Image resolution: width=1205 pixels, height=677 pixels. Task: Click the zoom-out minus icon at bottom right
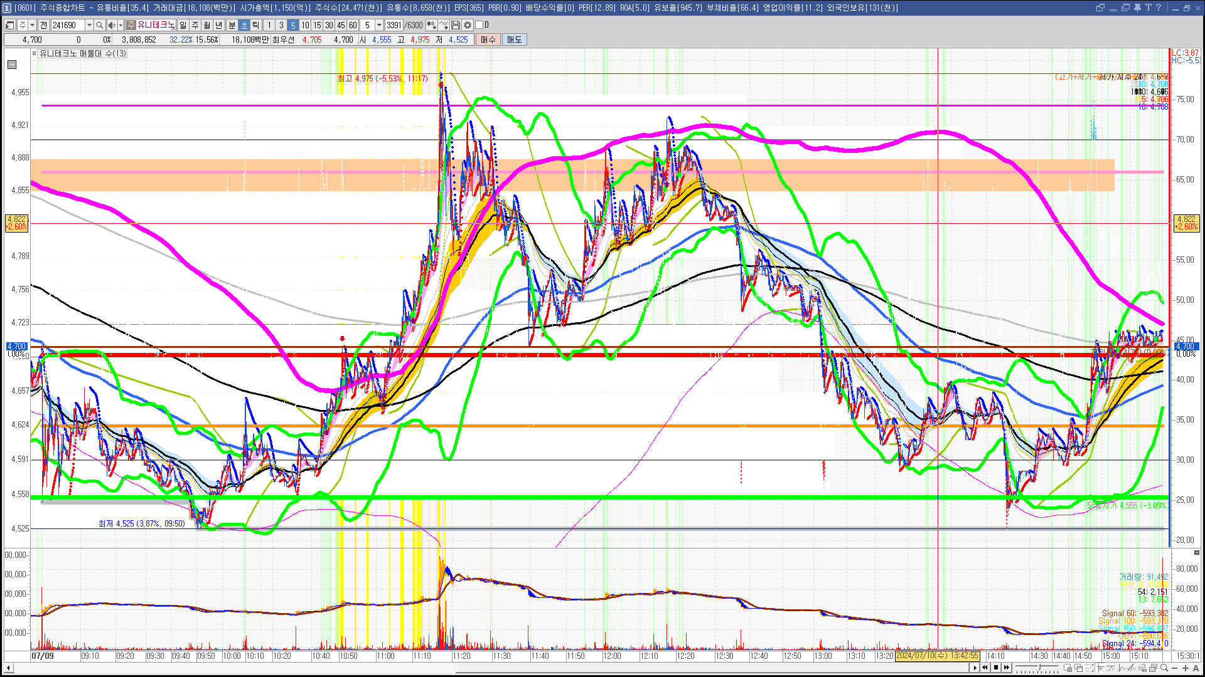[1176, 668]
